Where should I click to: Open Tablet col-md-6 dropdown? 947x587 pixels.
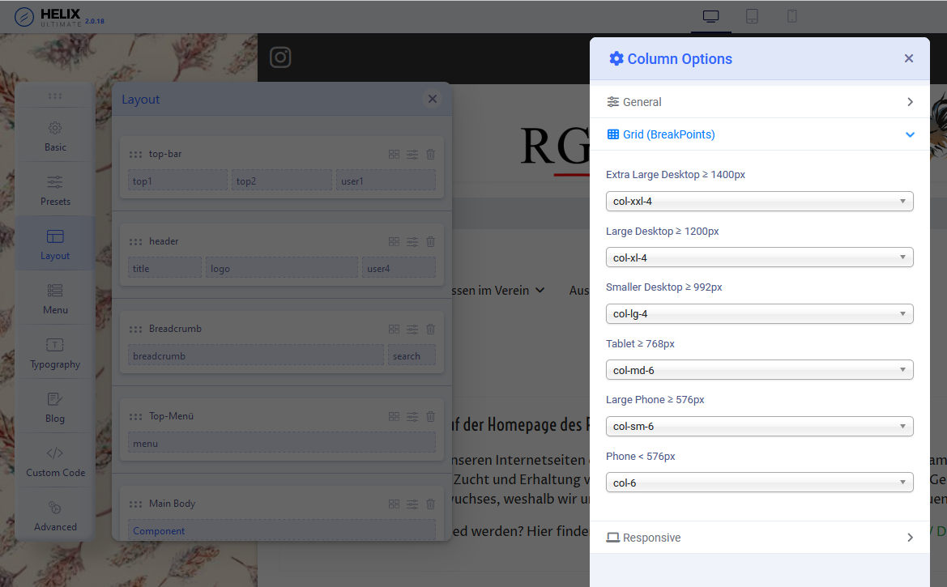[759, 370]
